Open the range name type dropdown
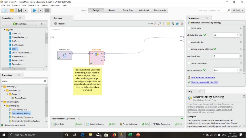This screenshot has width=246, height=138. pos(226,70)
